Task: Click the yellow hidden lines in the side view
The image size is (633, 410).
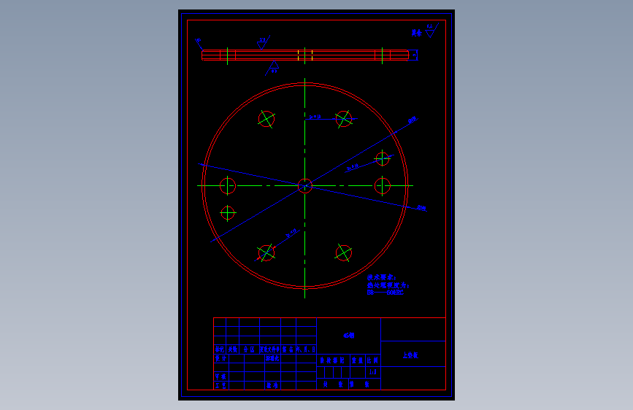Action: (x=305, y=55)
